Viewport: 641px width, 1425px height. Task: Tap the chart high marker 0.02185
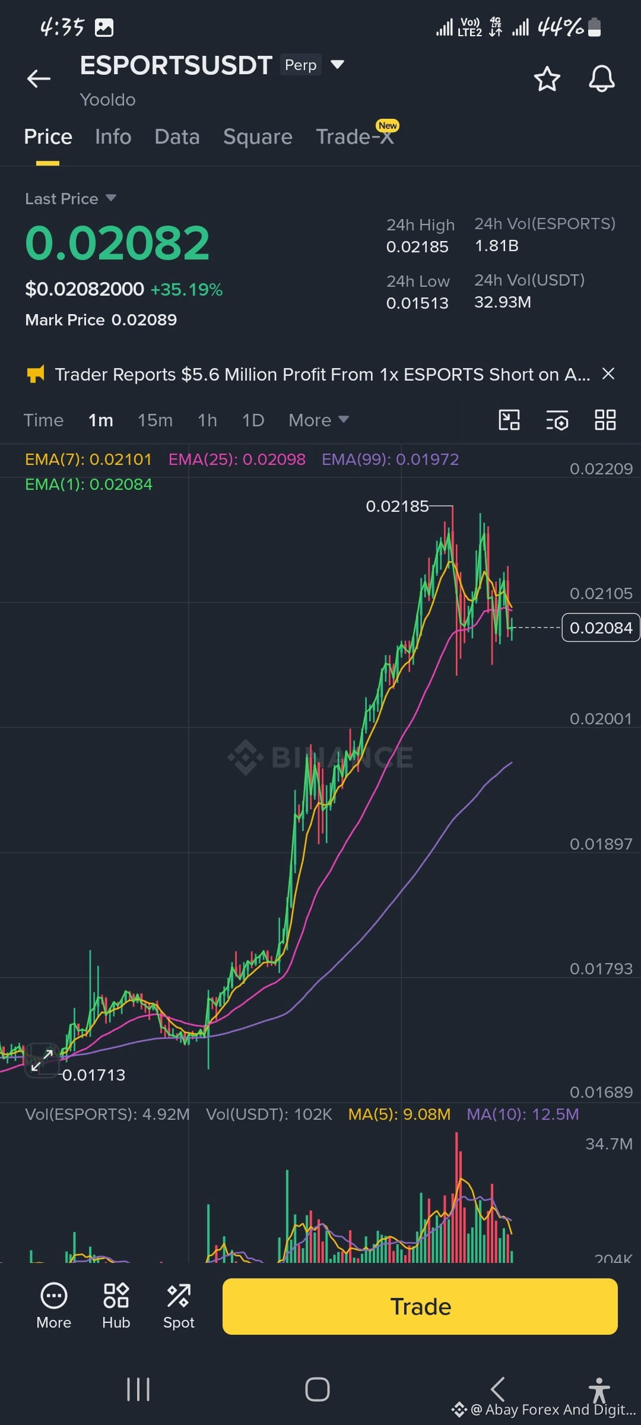point(397,506)
